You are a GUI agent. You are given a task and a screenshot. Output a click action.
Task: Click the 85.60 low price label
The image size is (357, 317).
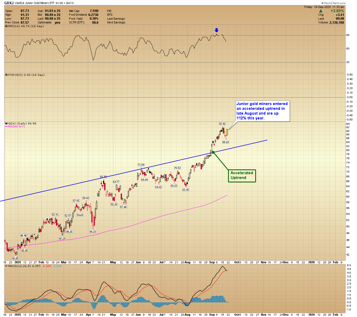point(226,142)
